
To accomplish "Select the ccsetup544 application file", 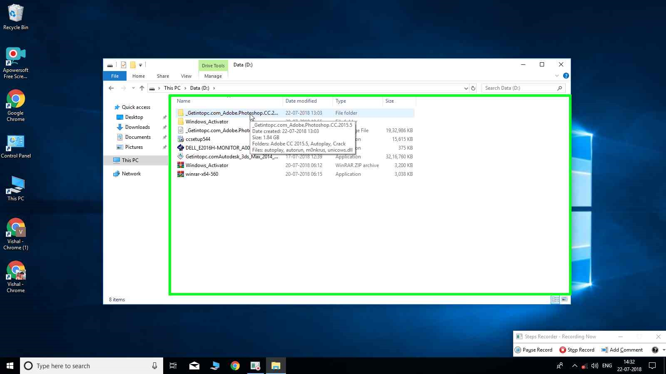I will pyautogui.click(x=198, y=139).
